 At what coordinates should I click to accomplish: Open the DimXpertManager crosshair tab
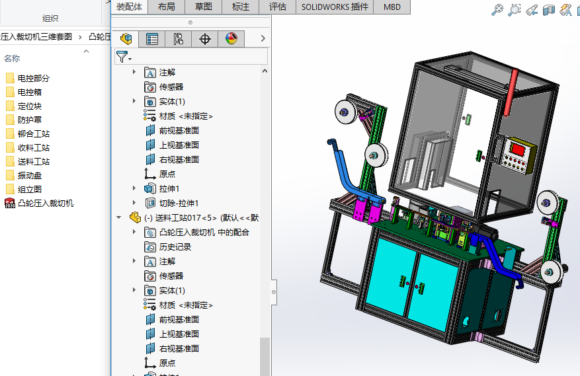pos(205,39)
